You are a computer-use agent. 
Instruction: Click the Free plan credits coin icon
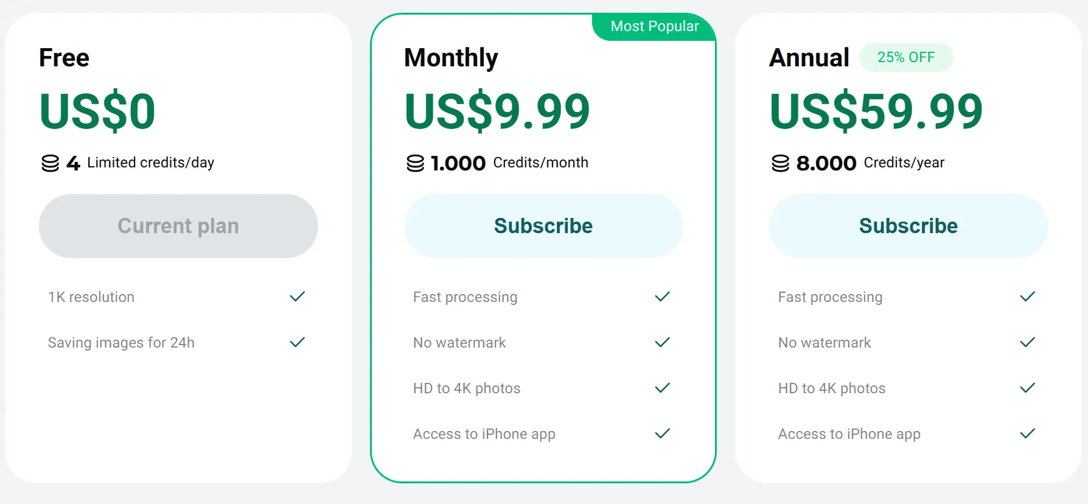coord(51,163)
